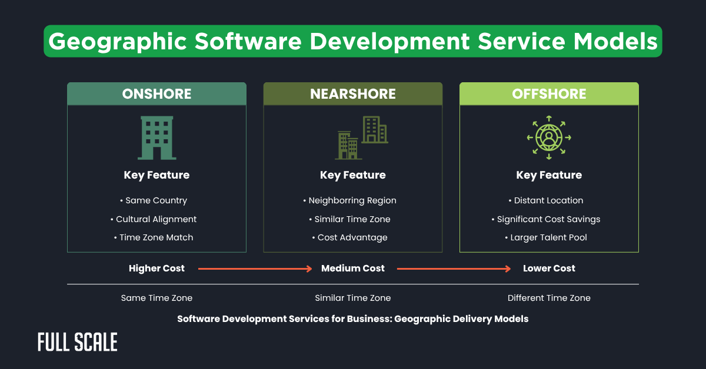
Task: Open the Software Development Services for Business link
Action: [x=353, y=319]
